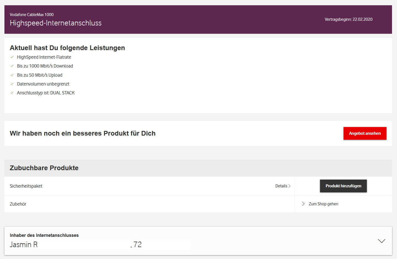Click the account holder name Jasmin R
The height and width of the screenshot is (259, 397).
(24, 245)
